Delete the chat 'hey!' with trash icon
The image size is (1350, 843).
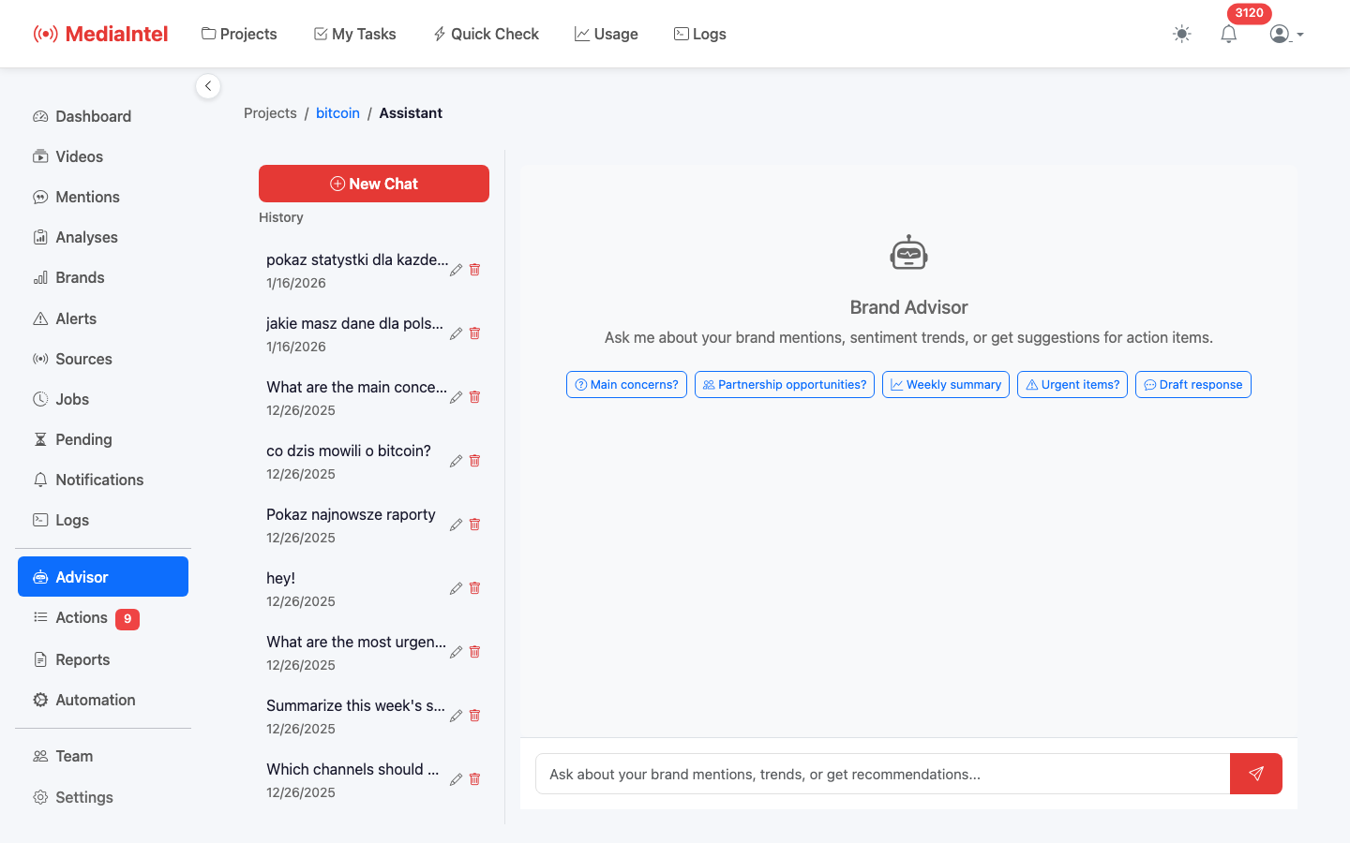tap(474, 587)
